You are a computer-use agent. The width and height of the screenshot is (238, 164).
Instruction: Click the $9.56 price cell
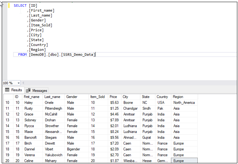(115, 138)
